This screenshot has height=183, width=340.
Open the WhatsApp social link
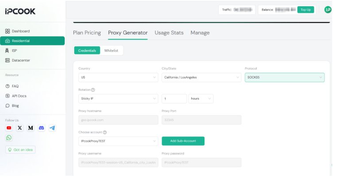(x=9, y=138)
